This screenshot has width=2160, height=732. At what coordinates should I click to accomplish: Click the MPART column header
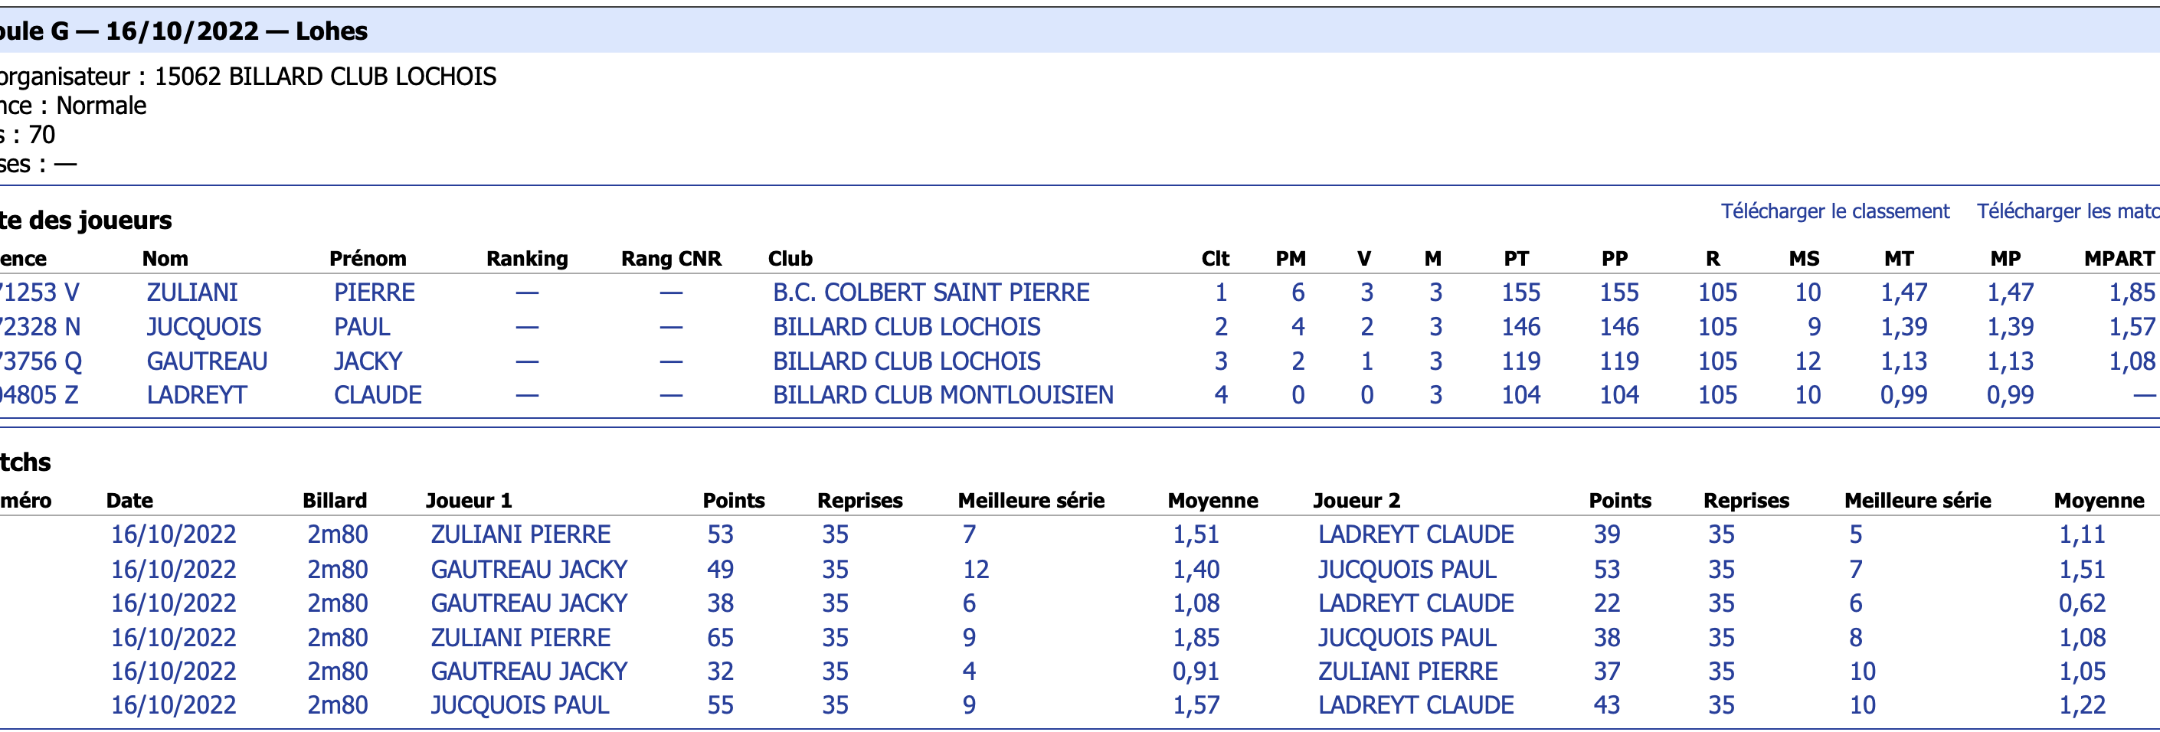pyautogui.click(x=2119, y=258)
